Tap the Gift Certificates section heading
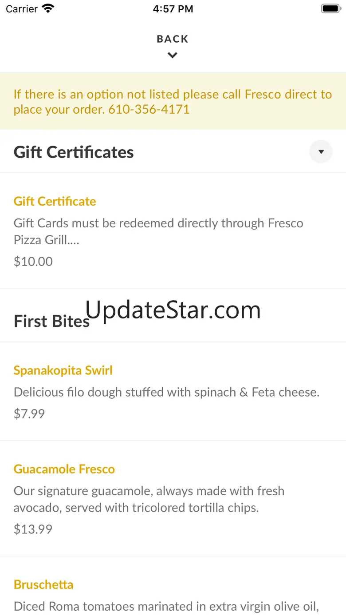346x616 pixels. click(x=74, y=152)
